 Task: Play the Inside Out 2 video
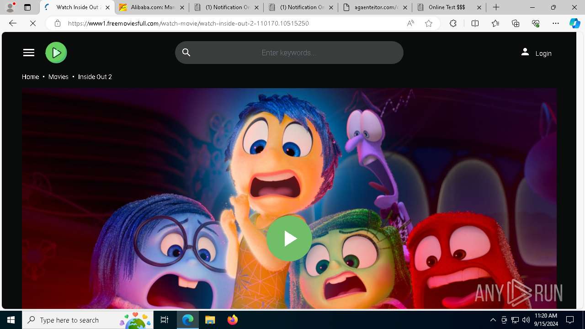pyautogui.click(x=289, y=238)
